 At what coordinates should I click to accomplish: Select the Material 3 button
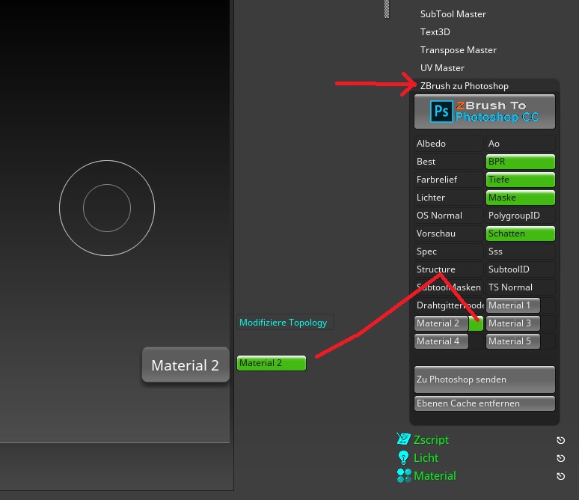tap(513, 323)
